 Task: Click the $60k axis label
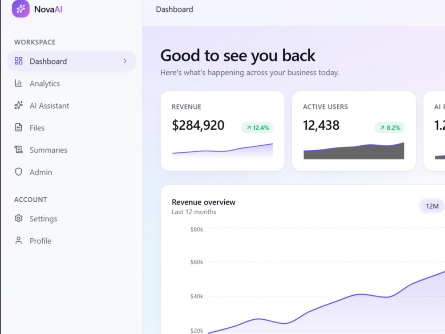(x=197, y=262)
